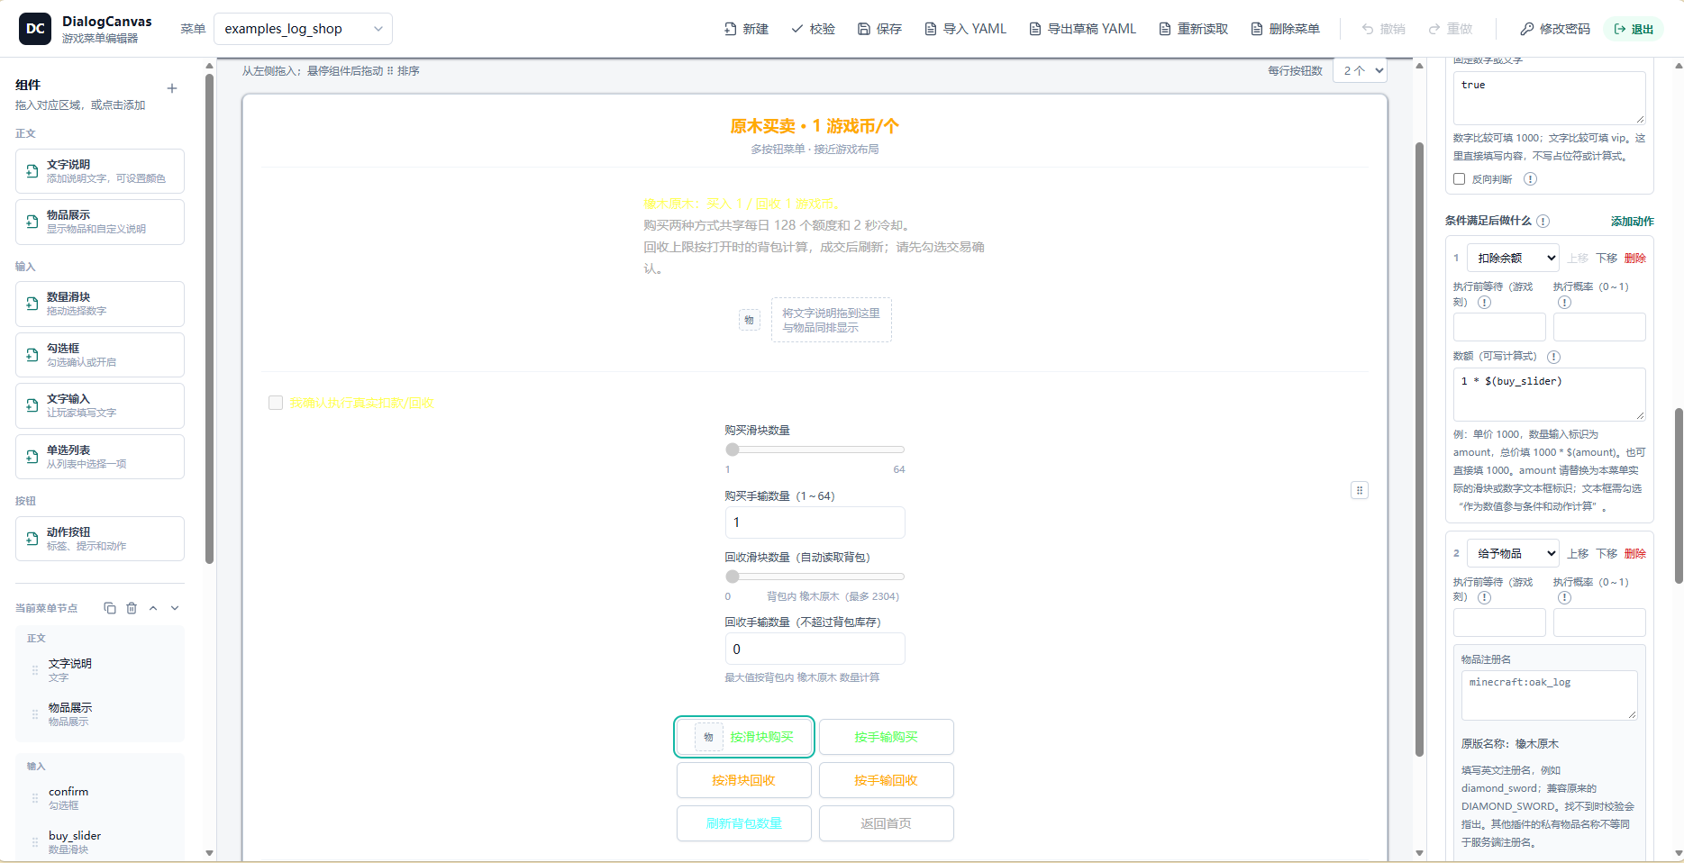Viewport: 1684px width, 863px height.
Task: Open the 扣除余额 action type dropdown
Action: (1513, 258)
